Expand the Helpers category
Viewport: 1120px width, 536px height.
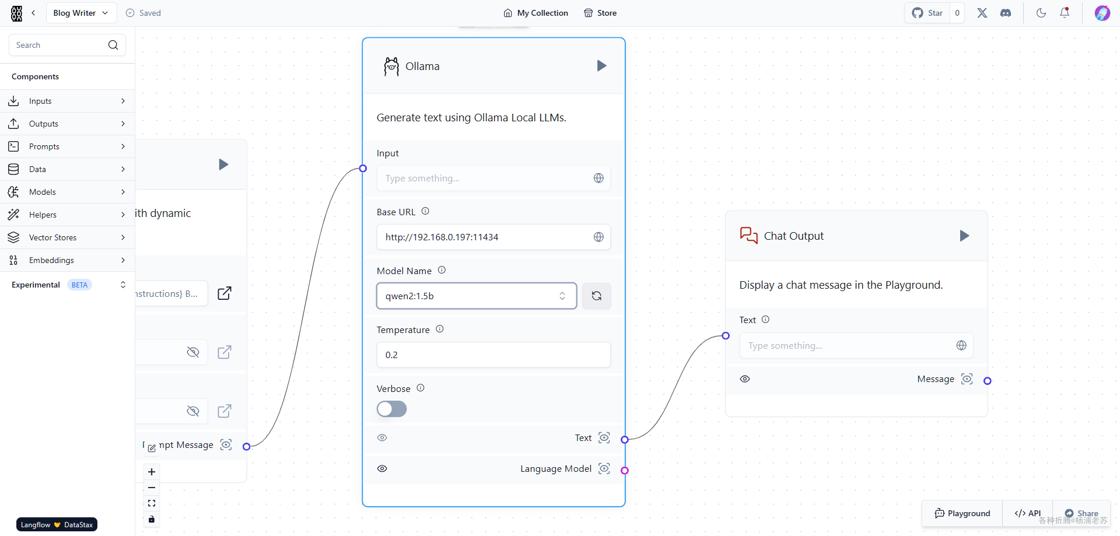click(x=67, y=215)
